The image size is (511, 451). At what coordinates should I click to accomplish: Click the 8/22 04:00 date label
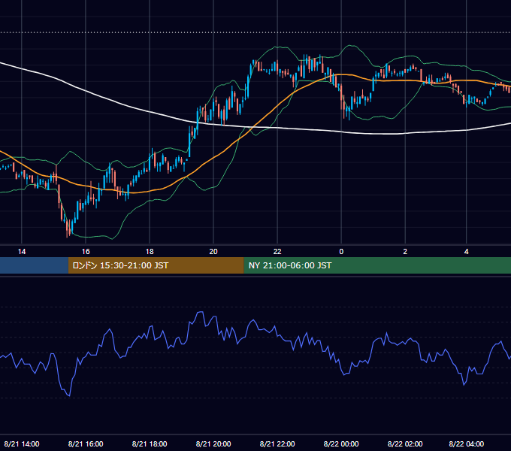click(x=467, y=443)
